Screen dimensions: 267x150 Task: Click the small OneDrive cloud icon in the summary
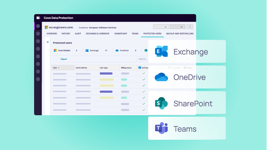pos(117,50)
